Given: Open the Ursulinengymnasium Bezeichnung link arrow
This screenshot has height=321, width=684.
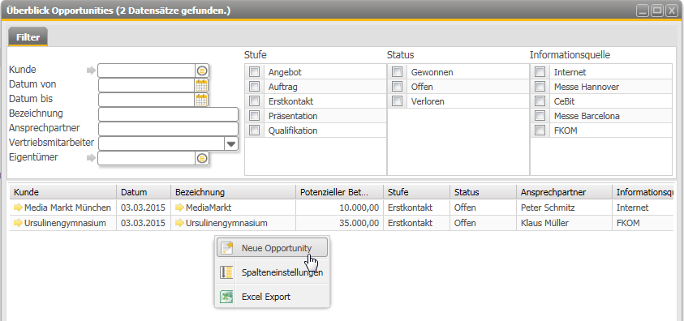Looking at the screenshot, I should (180, 223).
